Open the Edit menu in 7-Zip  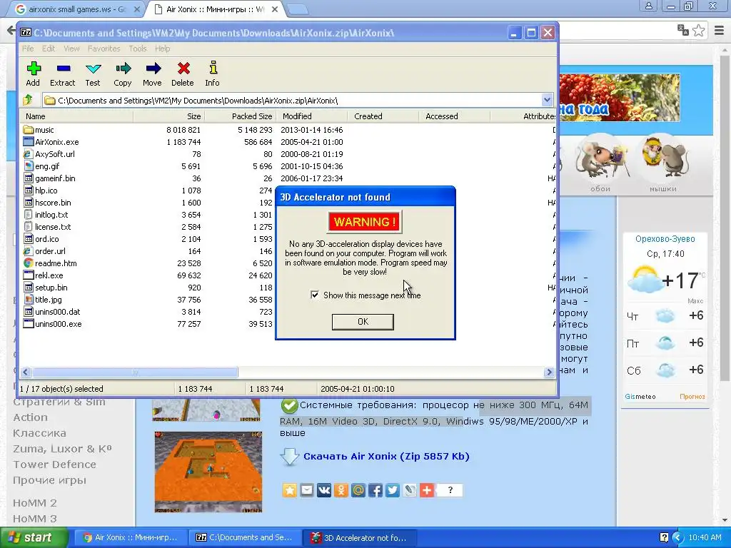pos(49,49)
